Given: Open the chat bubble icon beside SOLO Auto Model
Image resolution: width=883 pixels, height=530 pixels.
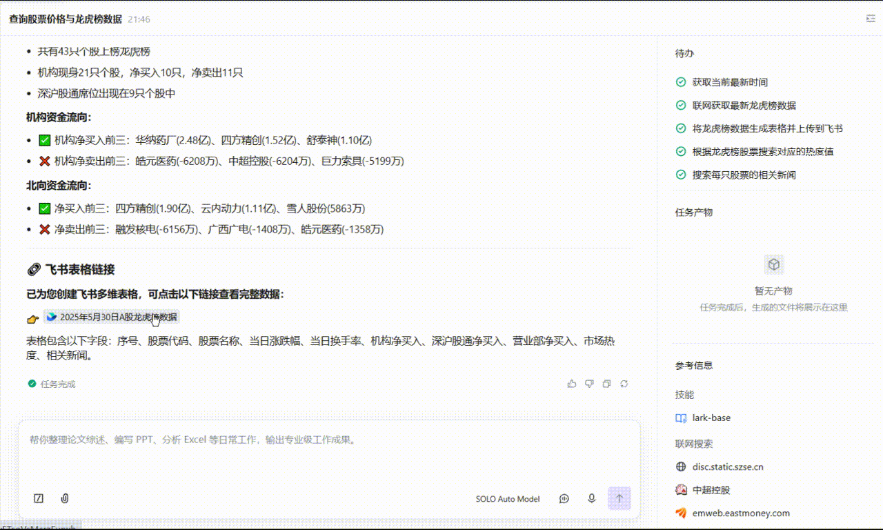Looking at the screenshot, I should tap(564, 498).
